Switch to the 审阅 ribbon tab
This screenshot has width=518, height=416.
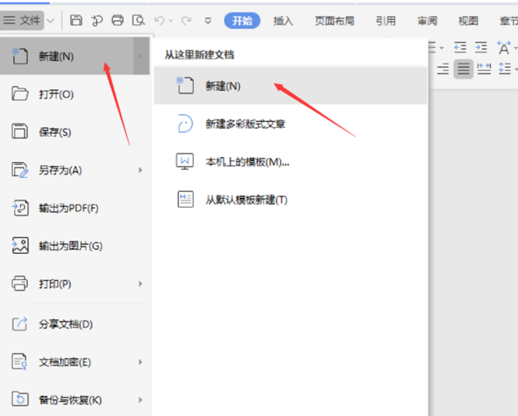pyautogui.click(x=427, y=21)
